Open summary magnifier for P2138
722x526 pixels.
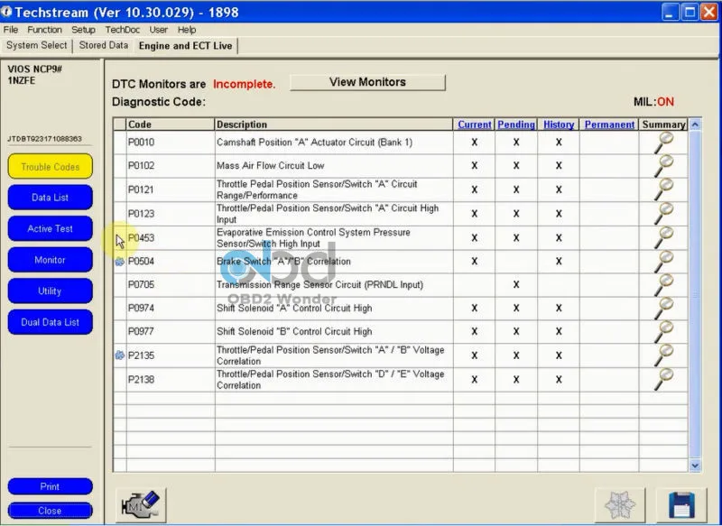[663, 379]
